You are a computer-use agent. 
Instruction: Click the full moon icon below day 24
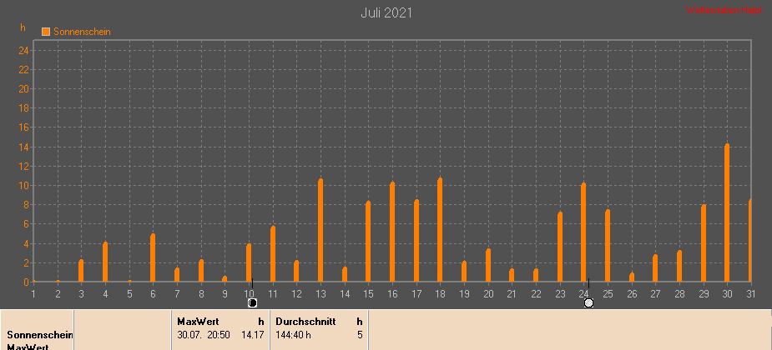pyautogui.click(x=589, y=303)
